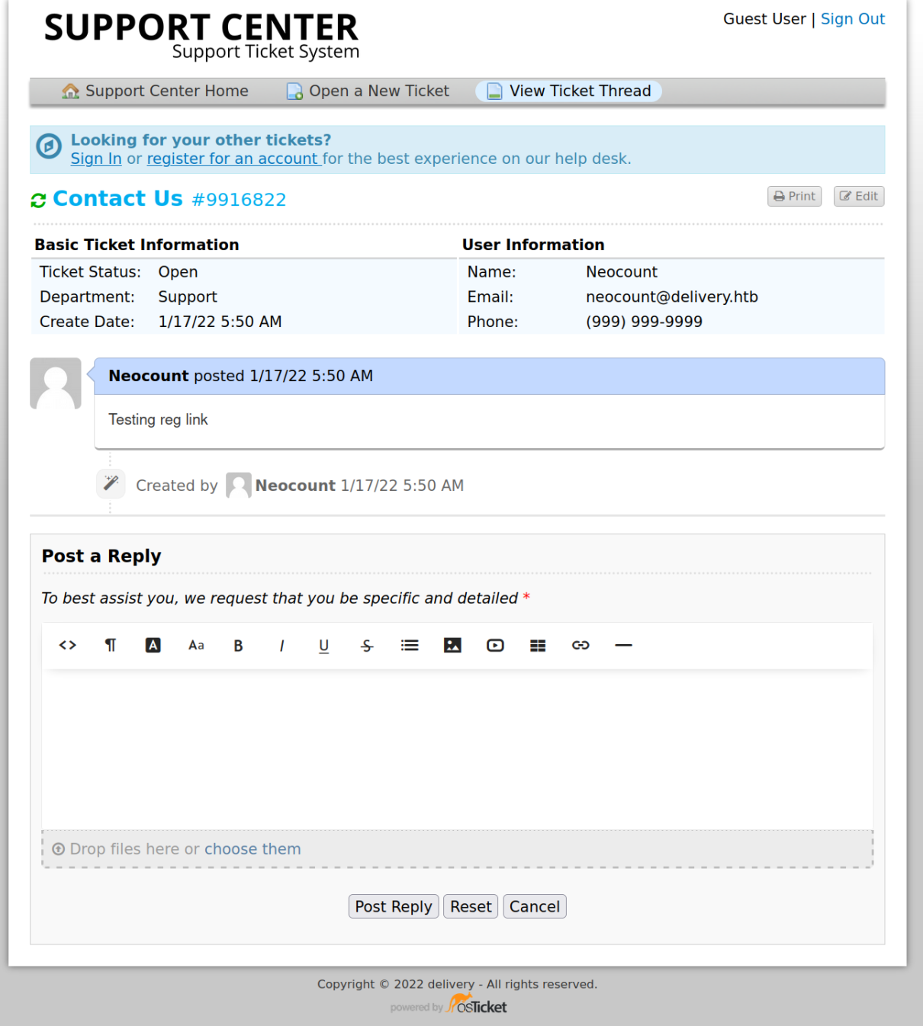Screen dimensions: 923x1026
Task: Toggle HTML source code view in editor
Action: pos(68,646)
